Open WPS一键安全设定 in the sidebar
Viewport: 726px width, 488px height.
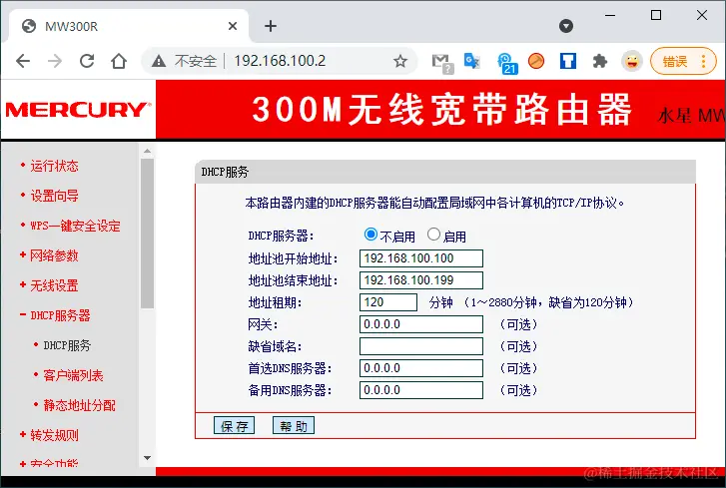tap(75, 226)
